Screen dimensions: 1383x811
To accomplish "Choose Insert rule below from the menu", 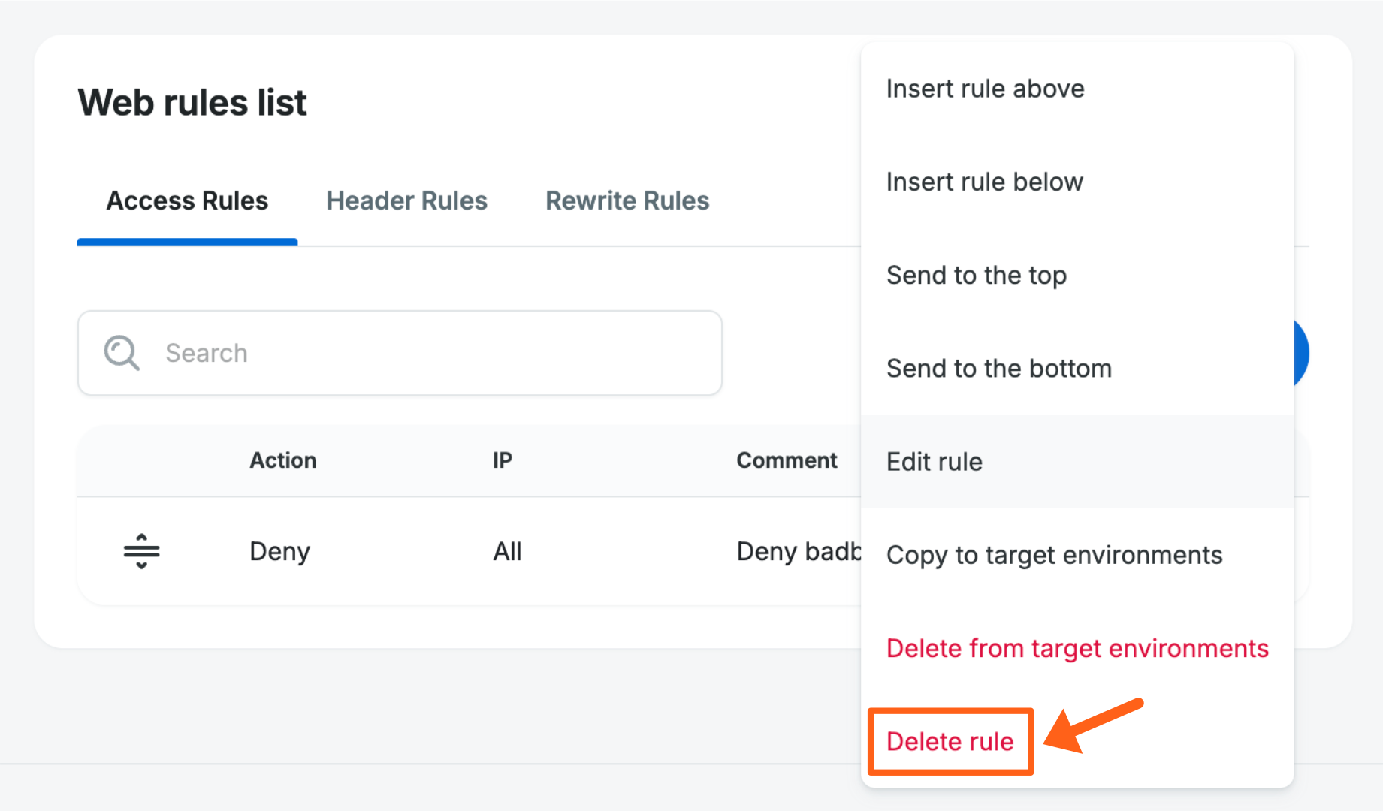I will (x=984, y=181).
